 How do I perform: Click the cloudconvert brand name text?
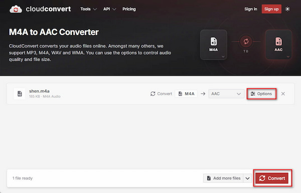click(48, 9)
